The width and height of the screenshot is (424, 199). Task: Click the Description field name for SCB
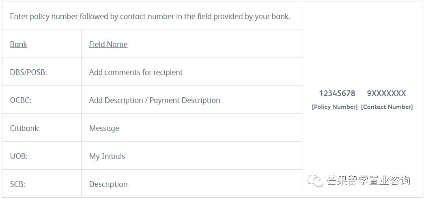coord(108,184)
